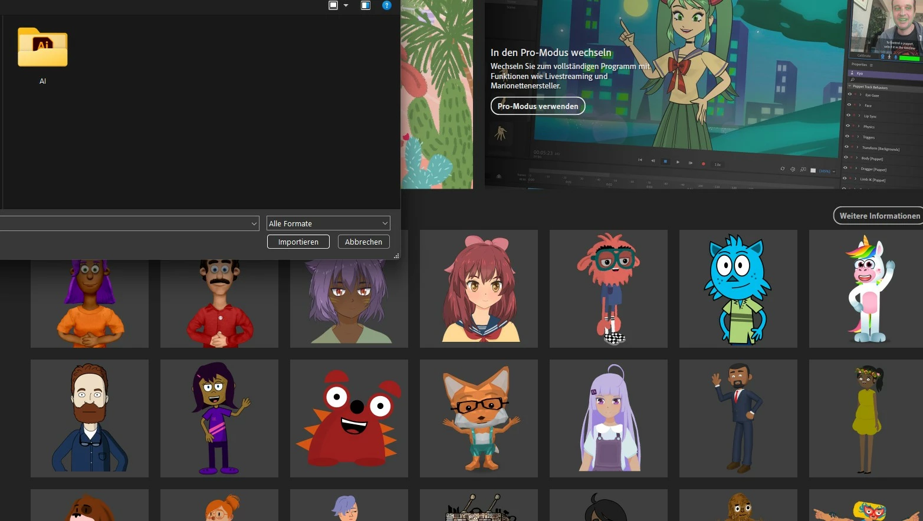Screen dimensions: 923x521
Task: Select the red furry monster with glasses puppet
Action: [x=609, y=289]
